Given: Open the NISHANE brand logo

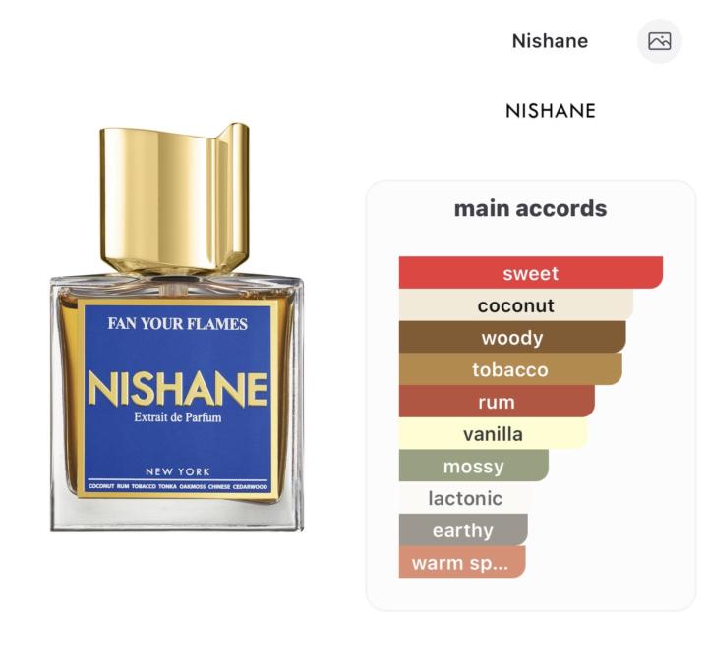Looking at the screenshot, I should [x=551, y=111].
